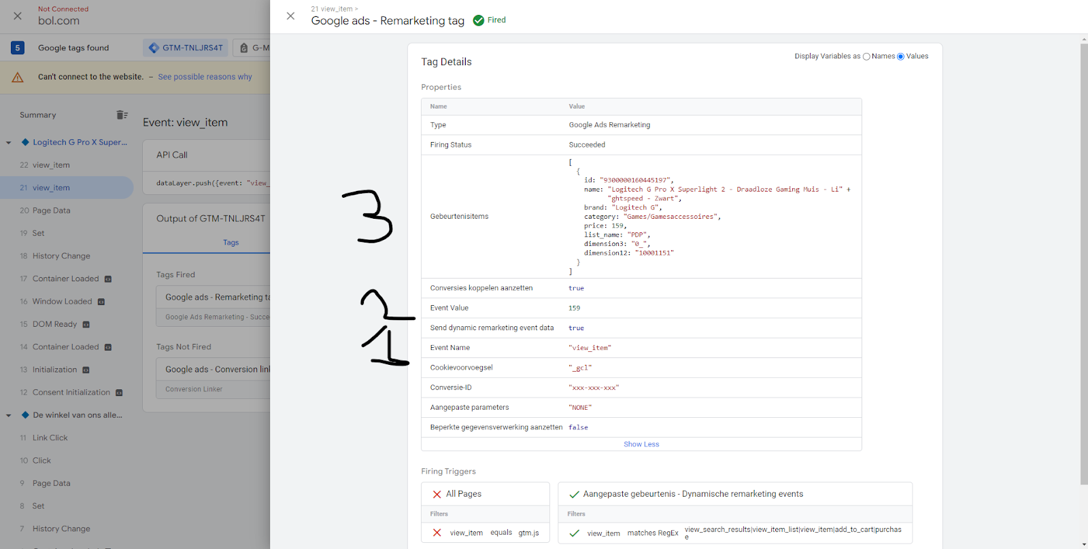The width and height of the screenshot is (1088, 549).
Task: Collapse the Logitech G Pro X Super page group
Action: (x=9, y=143)
